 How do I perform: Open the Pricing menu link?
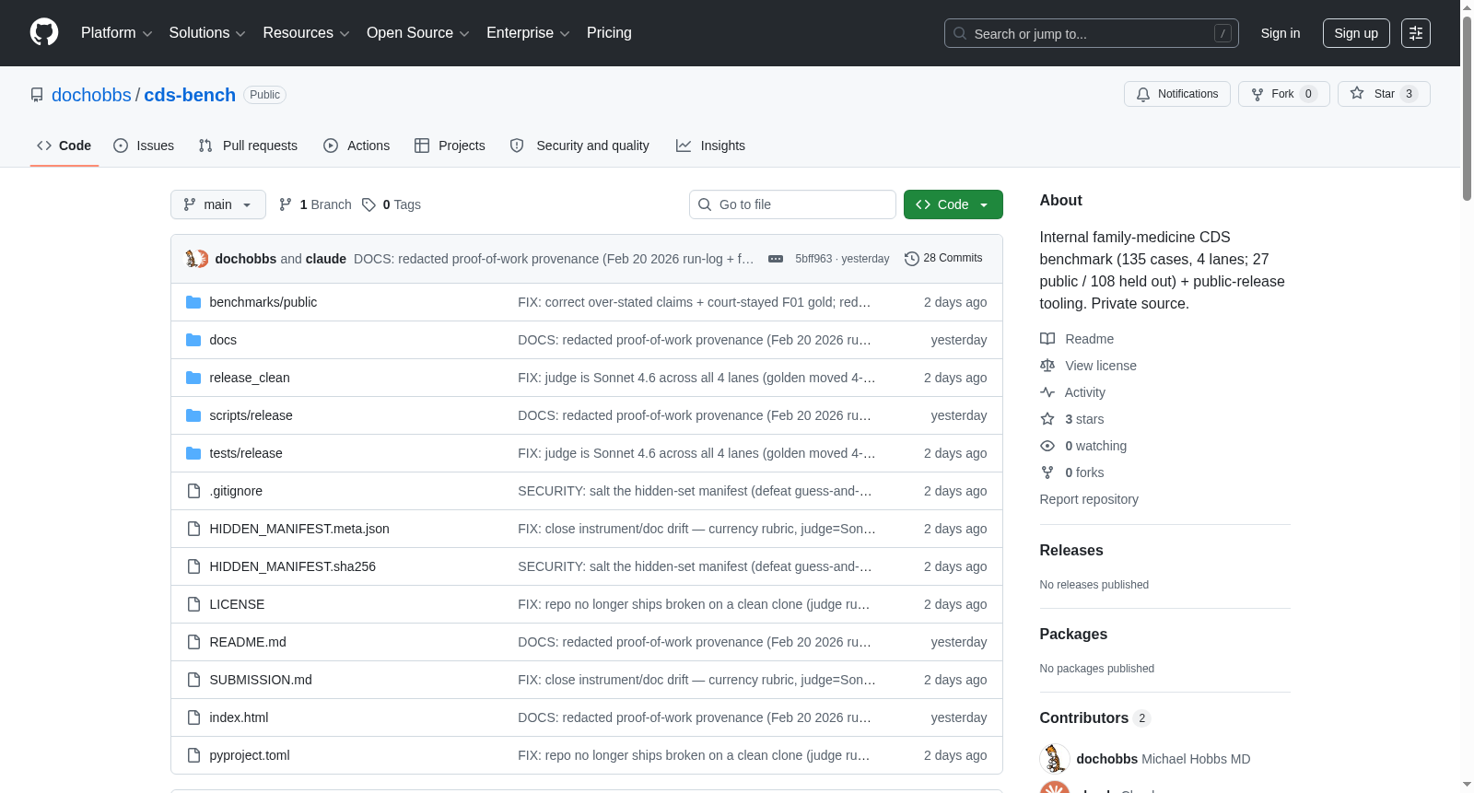coord(609,33)
